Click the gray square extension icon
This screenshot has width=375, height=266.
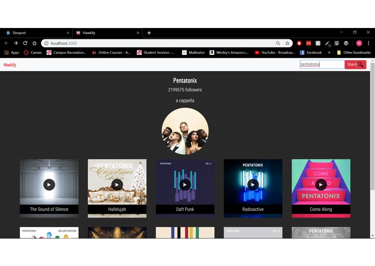(318, 43)
